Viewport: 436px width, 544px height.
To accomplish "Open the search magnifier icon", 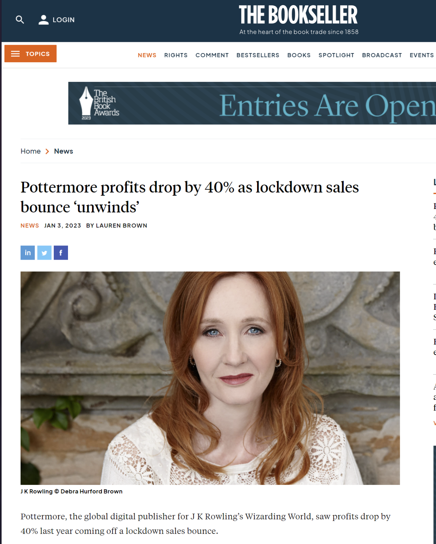I will (x=20, y=20).
